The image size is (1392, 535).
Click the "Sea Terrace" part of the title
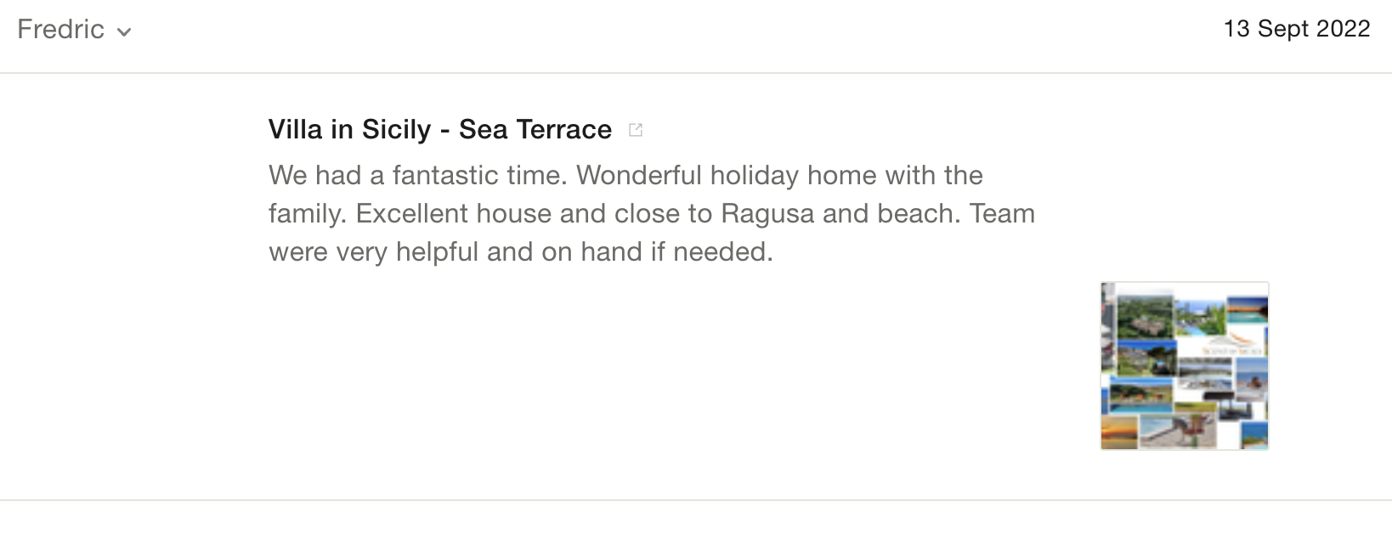pyautogui.click(x=535, y=129)
